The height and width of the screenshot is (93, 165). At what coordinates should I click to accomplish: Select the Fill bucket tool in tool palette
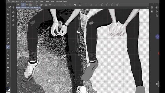pyautogui.click(x=8, y=67)
